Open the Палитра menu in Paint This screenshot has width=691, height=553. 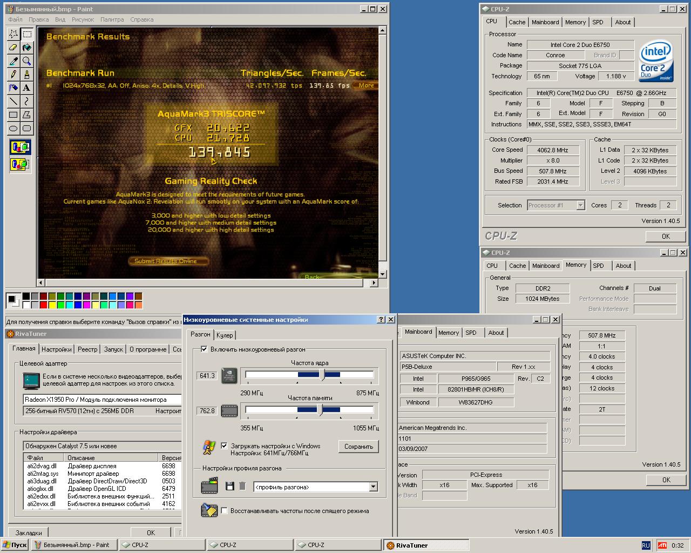coord(112,19)
